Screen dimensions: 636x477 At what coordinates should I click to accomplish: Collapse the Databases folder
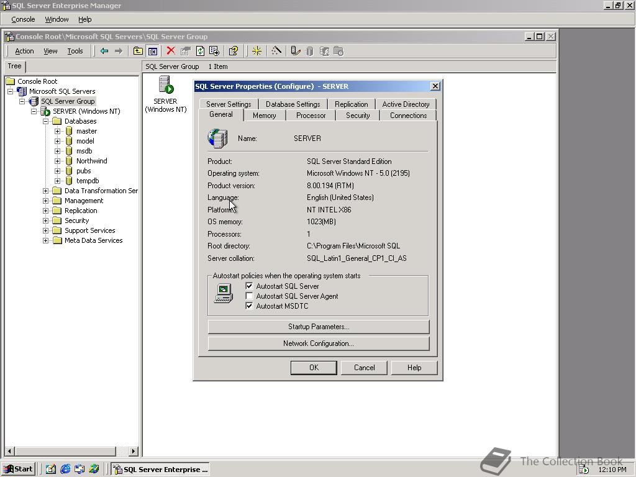coord(46,121)
